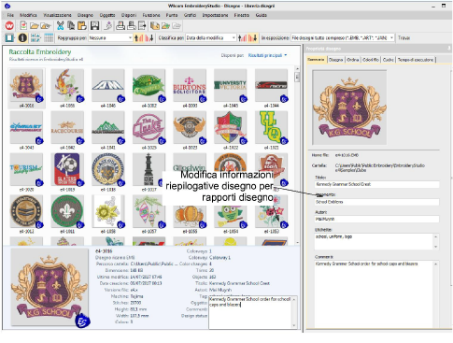Sort groups ascending next to Raggruppa per
Viewport: 453px width, 343px height.
pos(138,37)
